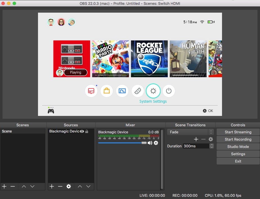
Task: Click the Switch News icon in preview
Action: click(x=91, y=91)
